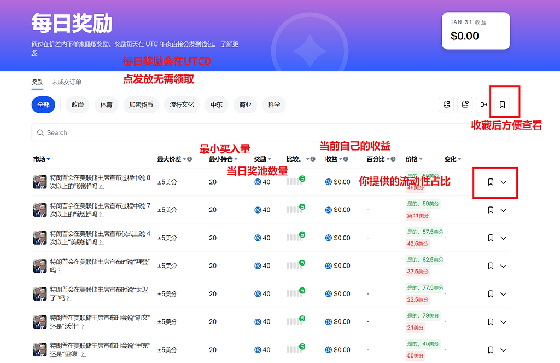Viewport: 560px width, 363px height.
Task: Select the 加密货币 category filter
Action: (x=141, y=105)
